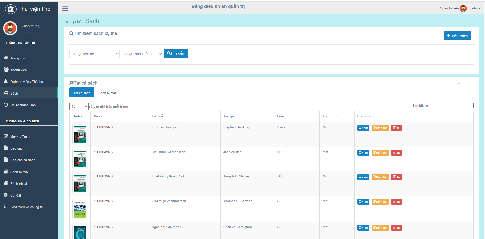Click the hamburger menu icon in header

[65, 9]
